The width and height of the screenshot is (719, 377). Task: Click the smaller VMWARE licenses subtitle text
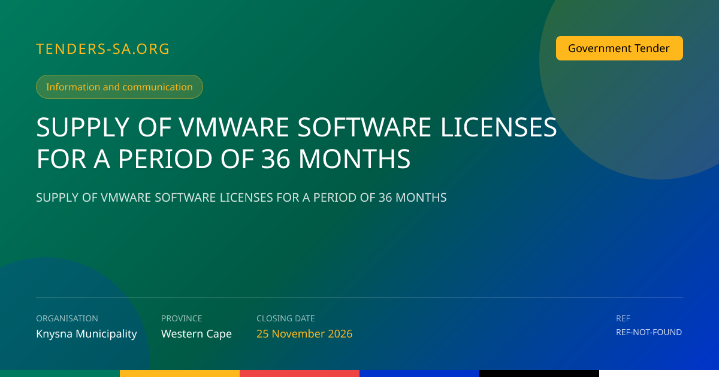click(241, 197)
